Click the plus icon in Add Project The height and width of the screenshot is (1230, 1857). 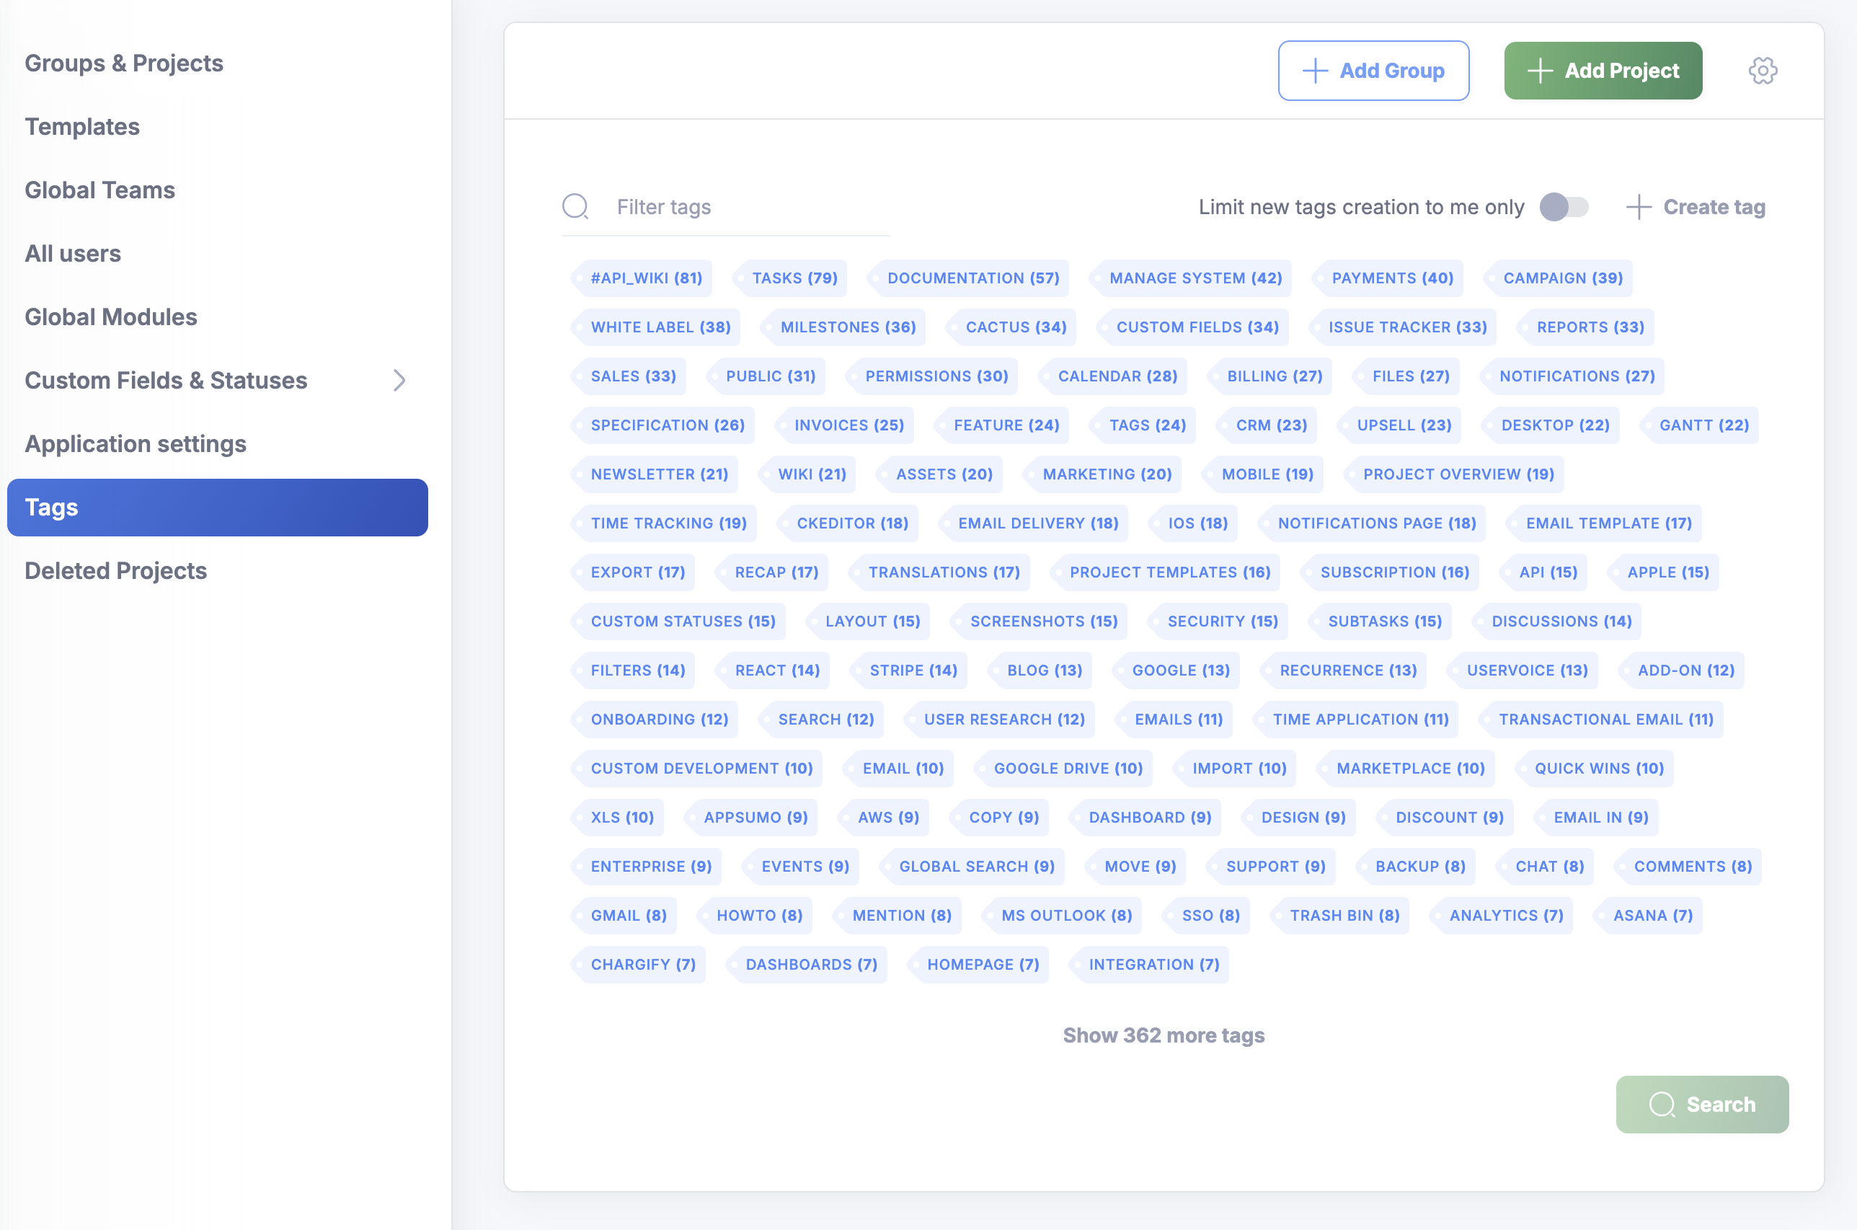[x=1539, y=71]
